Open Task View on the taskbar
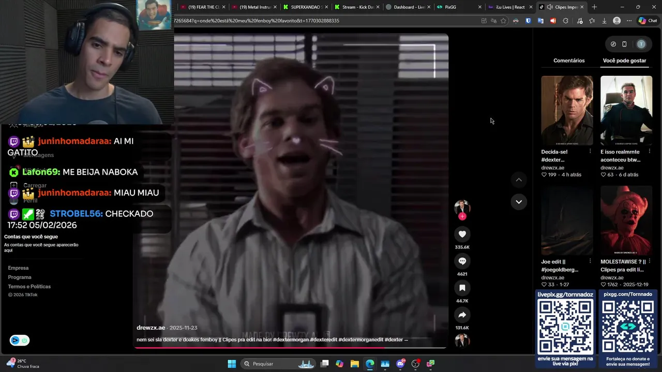 (324, 364)
